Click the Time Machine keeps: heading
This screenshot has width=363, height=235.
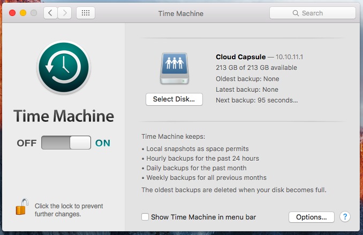[x=173, y=137]
